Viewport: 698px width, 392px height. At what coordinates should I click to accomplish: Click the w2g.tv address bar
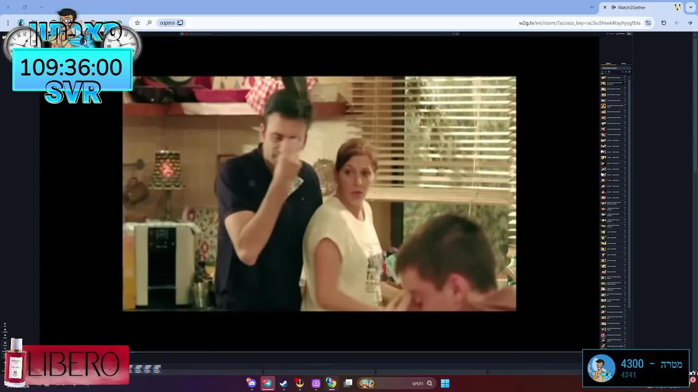pos(580,23)
